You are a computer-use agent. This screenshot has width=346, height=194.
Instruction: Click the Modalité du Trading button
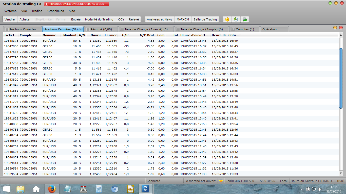pos(99,19)
